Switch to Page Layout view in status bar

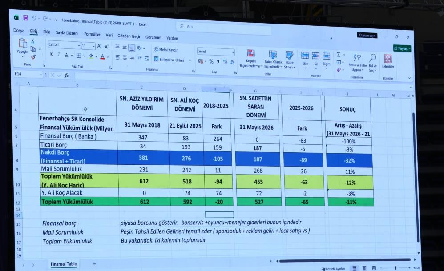(x=364, y=268)
